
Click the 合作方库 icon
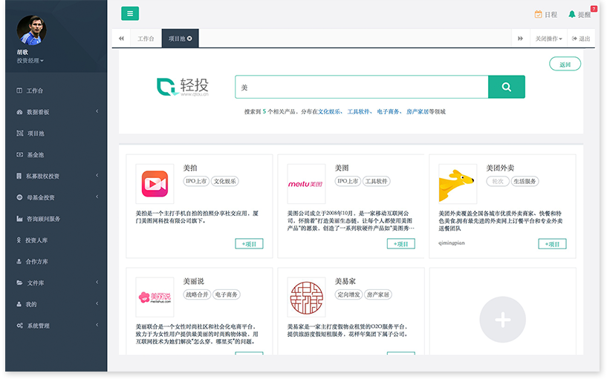19,261
